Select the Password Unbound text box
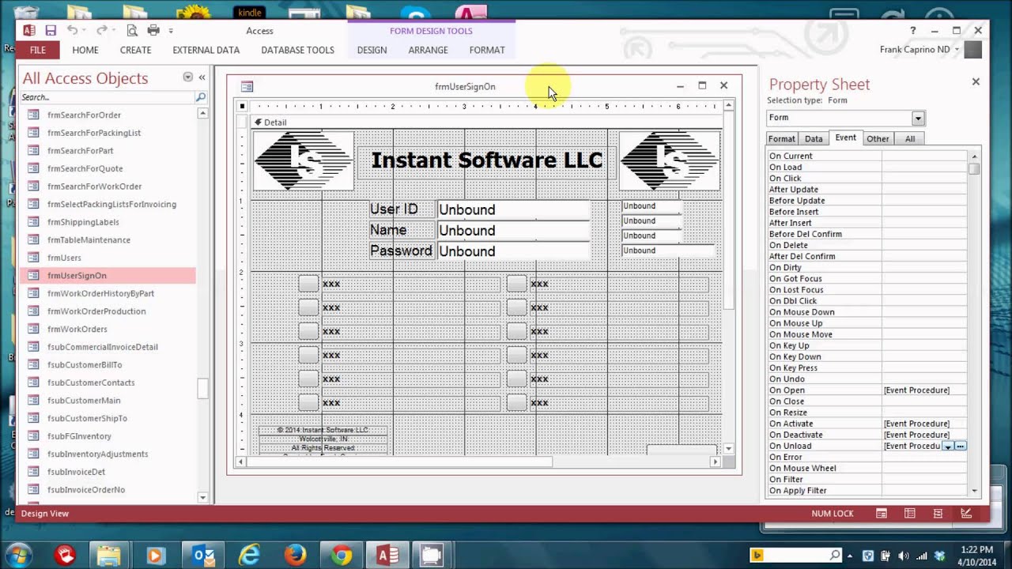The width and height of the screenshot is (1012, 569). 513,251
